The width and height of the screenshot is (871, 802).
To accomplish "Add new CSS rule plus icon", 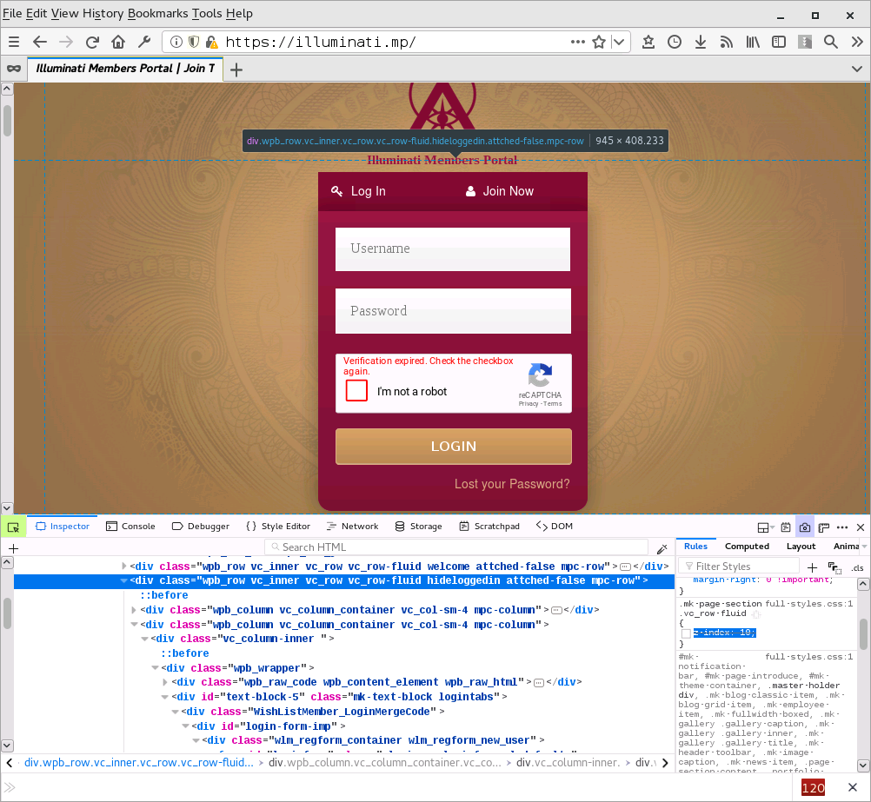I will coord(812,567).
